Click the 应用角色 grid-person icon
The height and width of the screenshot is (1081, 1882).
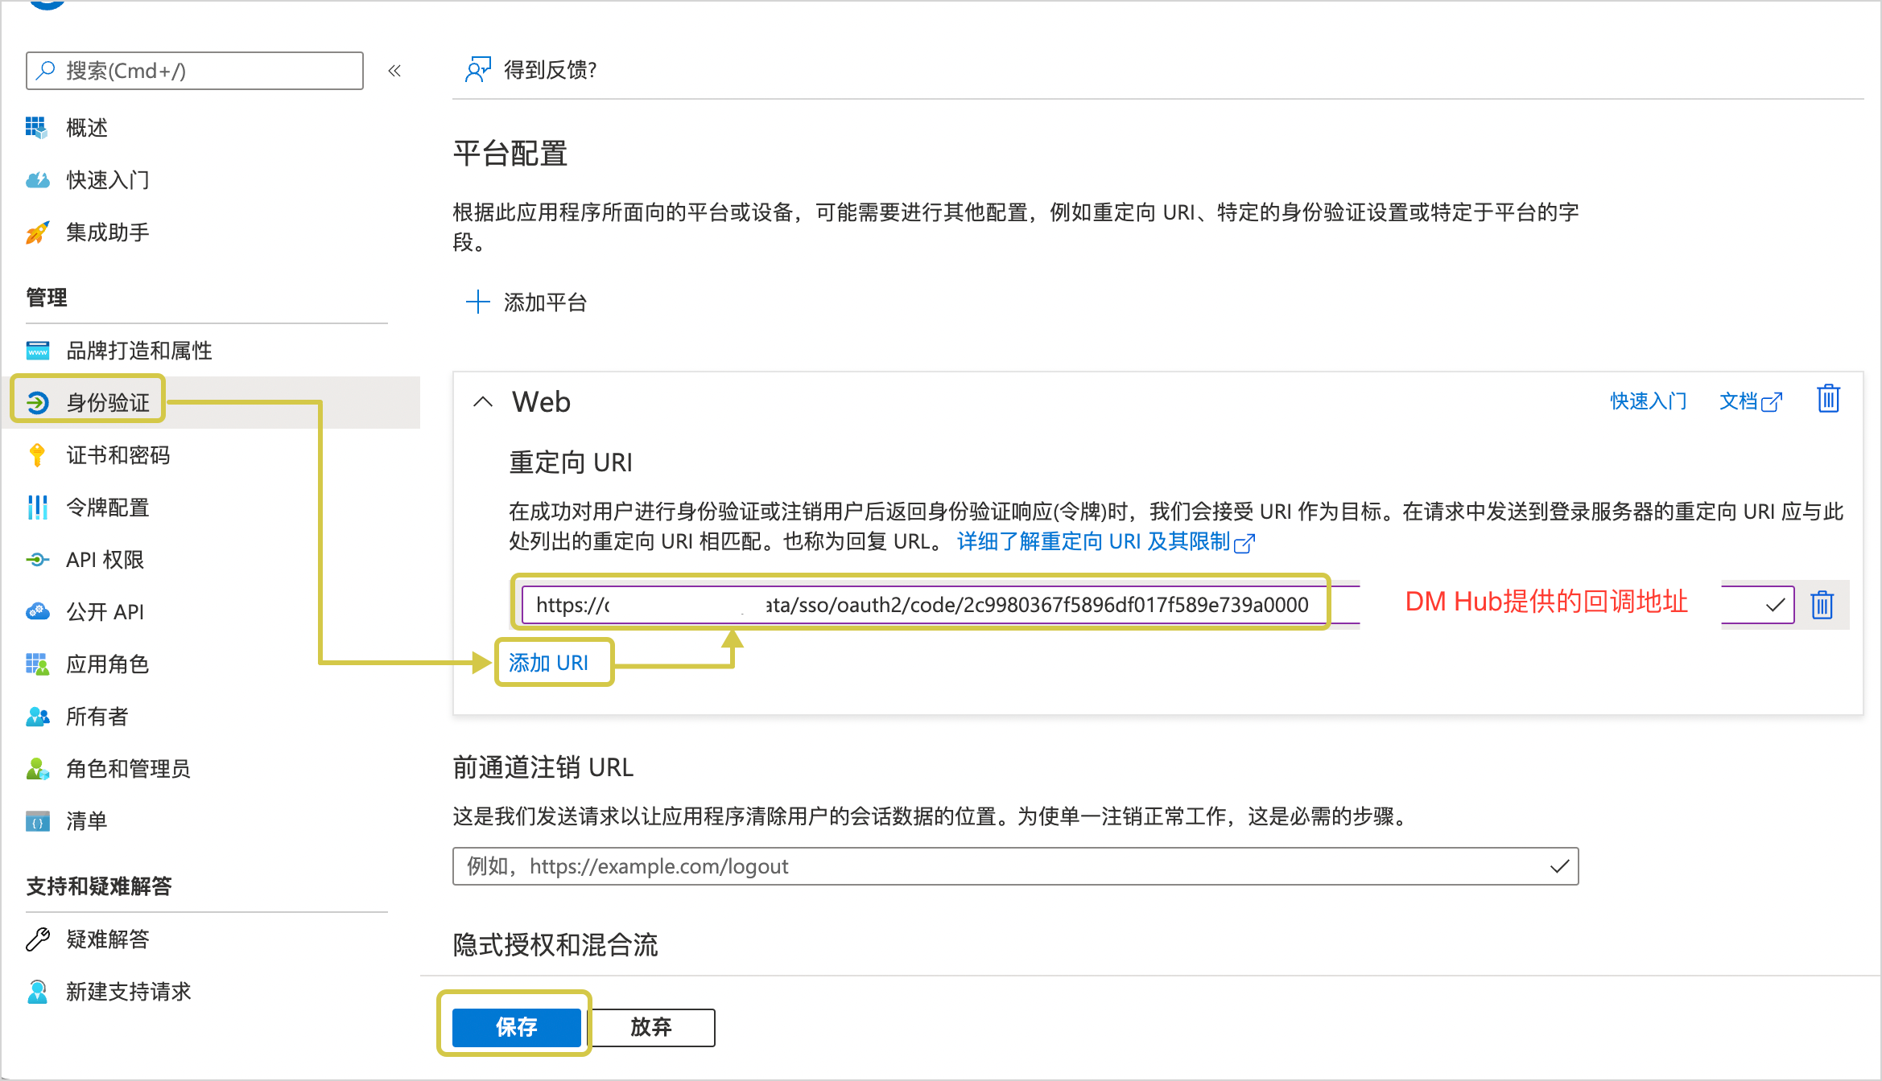click(37, 664)
